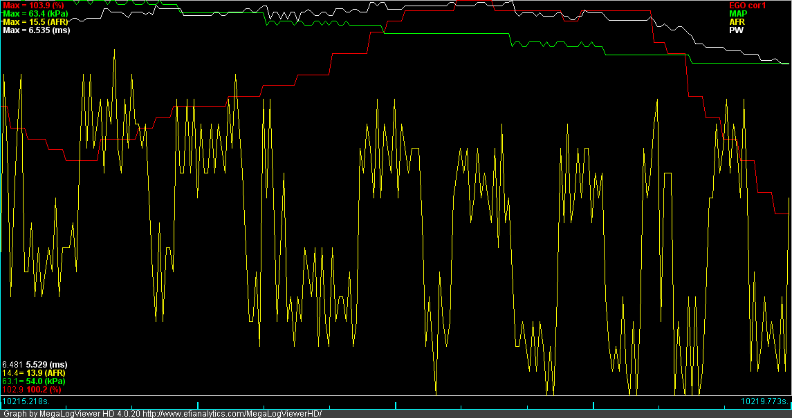
Task: Click the Max = 15.5 (AFR) readout
Action: (x=35, y=21)
